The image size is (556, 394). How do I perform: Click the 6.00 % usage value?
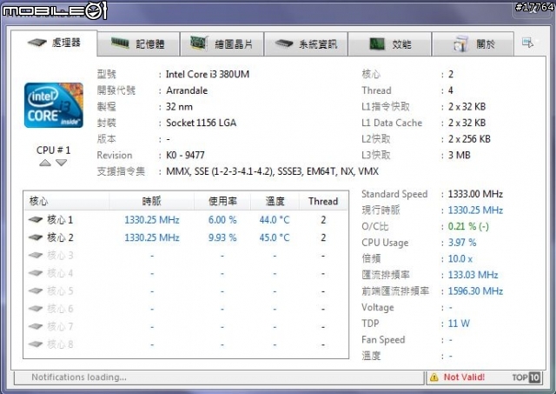222,220
